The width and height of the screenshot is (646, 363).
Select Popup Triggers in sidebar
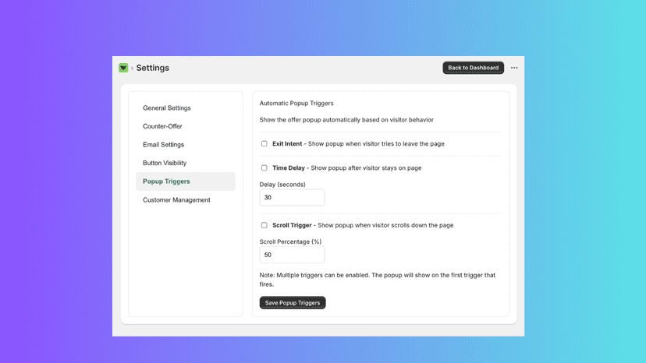coord(186,181)
